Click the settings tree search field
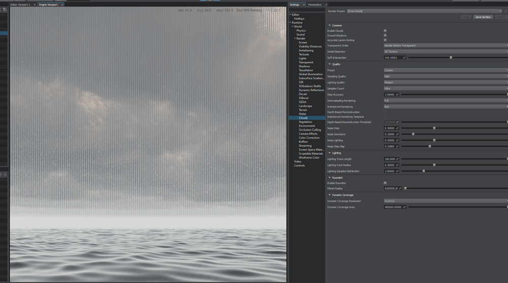This screenshot has height=283, width=508. 307,10
